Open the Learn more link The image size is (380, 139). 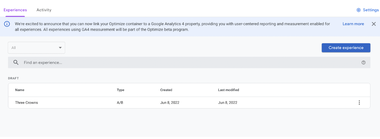(x=353, y=24)
